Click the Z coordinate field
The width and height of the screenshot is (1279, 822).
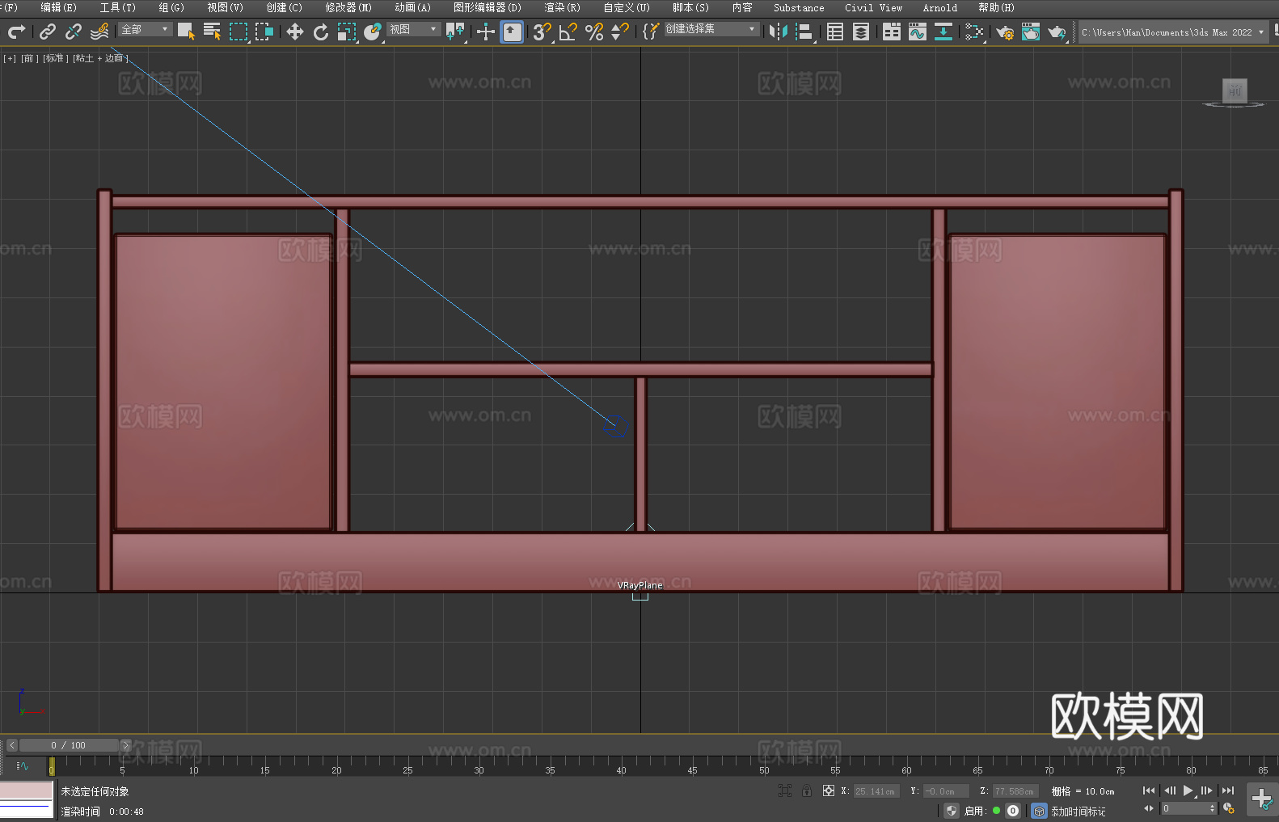1014,791
